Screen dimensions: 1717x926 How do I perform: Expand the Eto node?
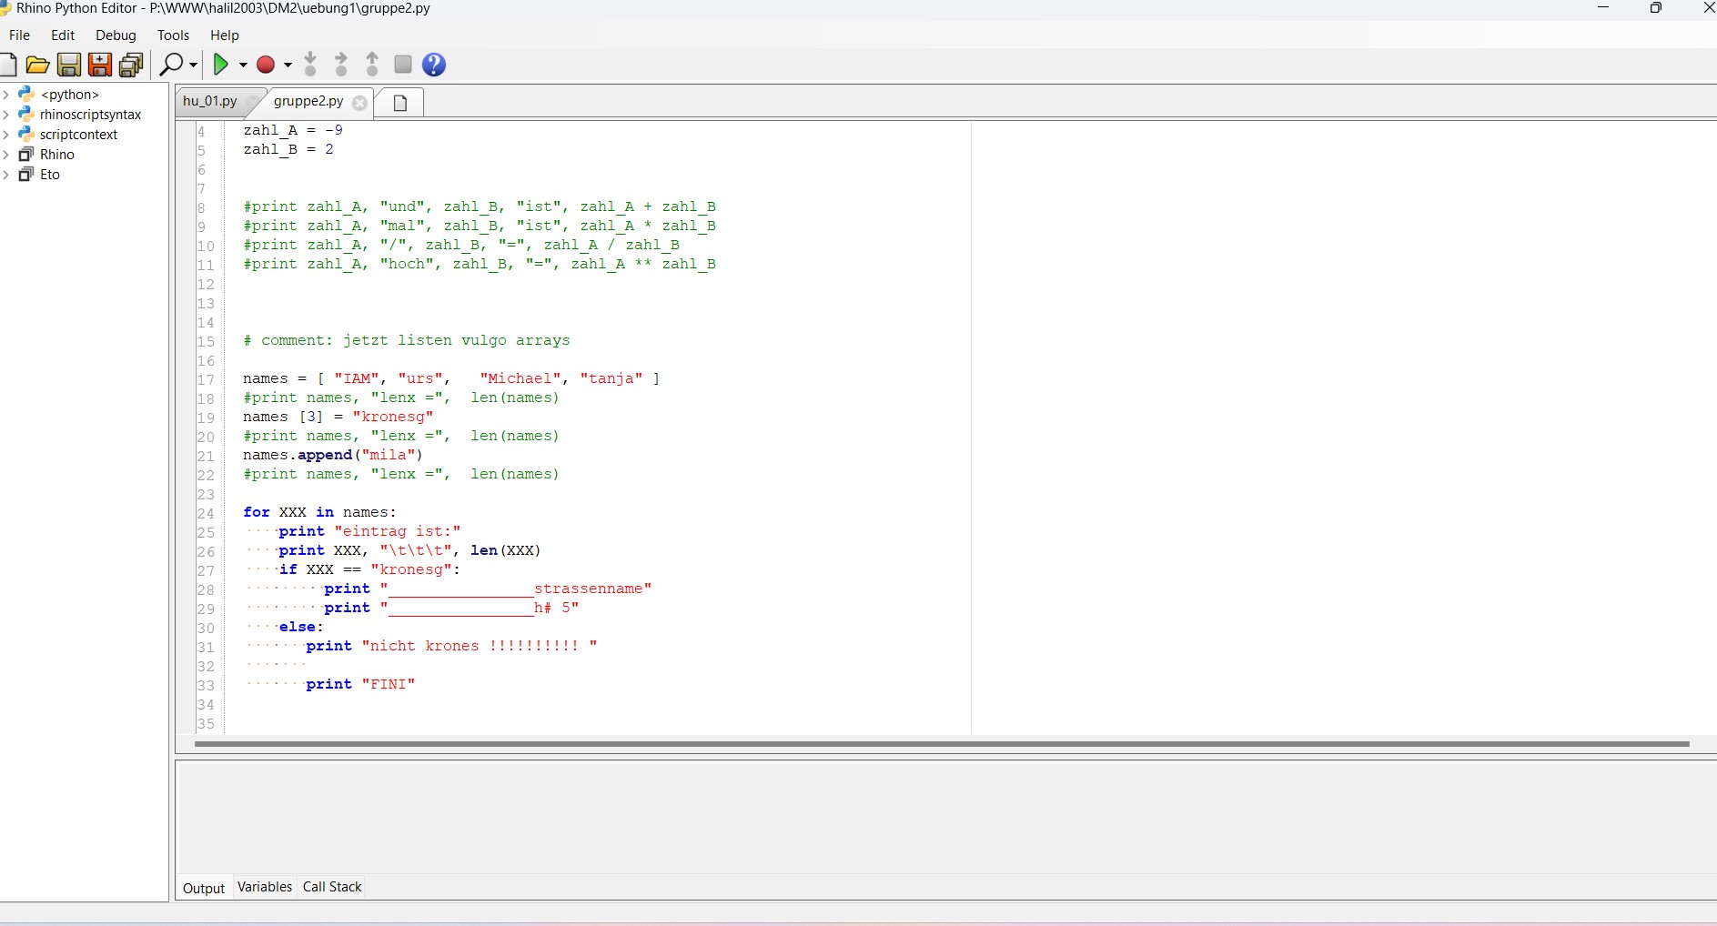[7, 174]
